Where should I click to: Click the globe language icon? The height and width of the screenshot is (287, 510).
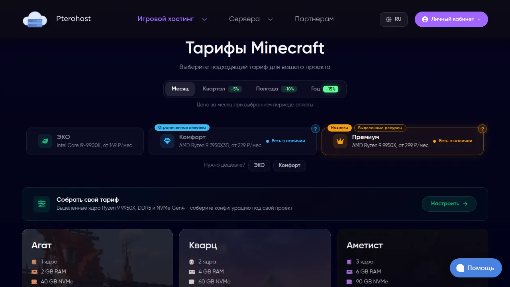click(389, 19)
